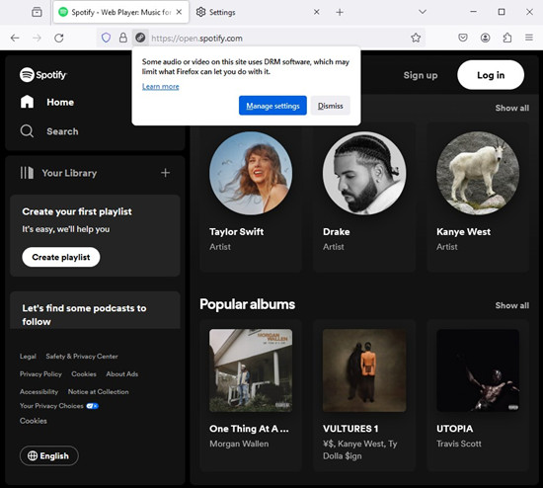Image resolution: width=543 pixels, height=488 pixels.
Task: Open Your Privacy Choices link
Action: pos(51,406)
